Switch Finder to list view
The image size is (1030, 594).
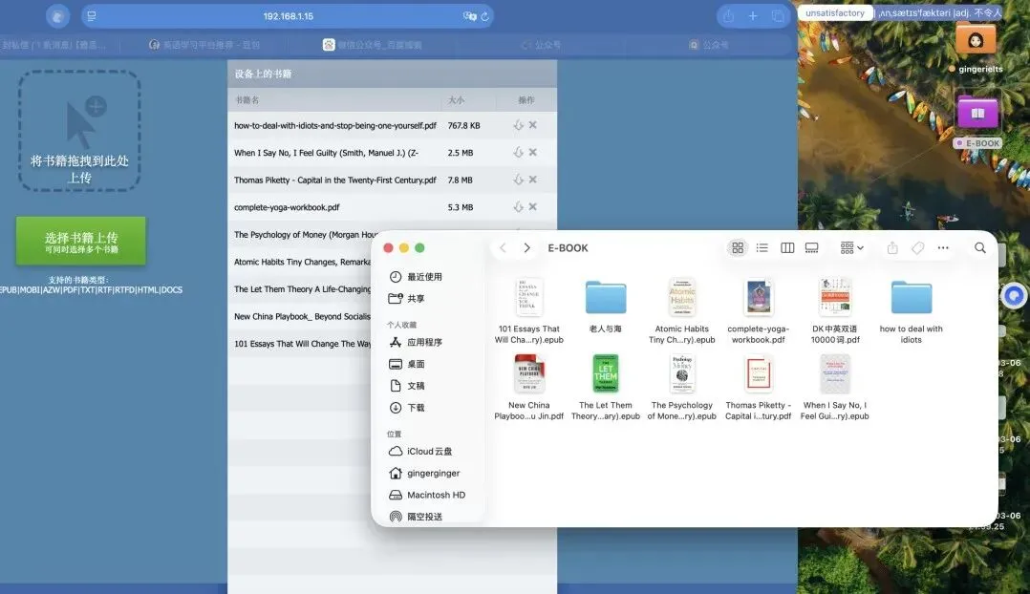(x=762, y=247)
